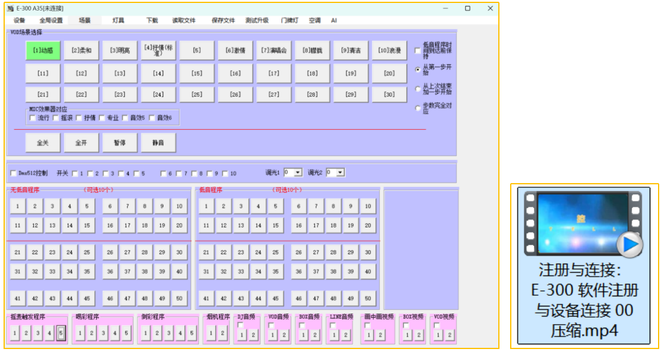Click program 50 in the 低音程序 group
661x352 pixels.
[x=368, y=298]
